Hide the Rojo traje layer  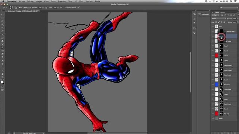(213, 114)
